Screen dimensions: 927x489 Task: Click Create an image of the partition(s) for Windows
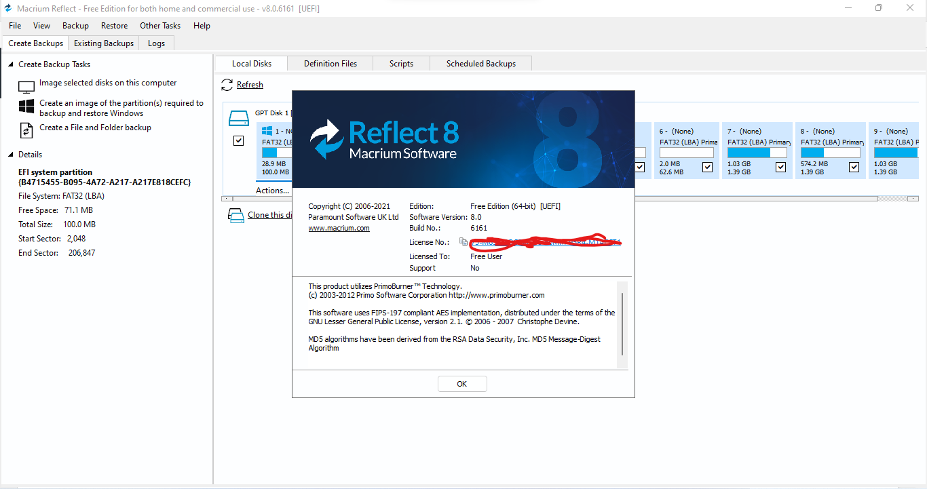pos(121,109)
